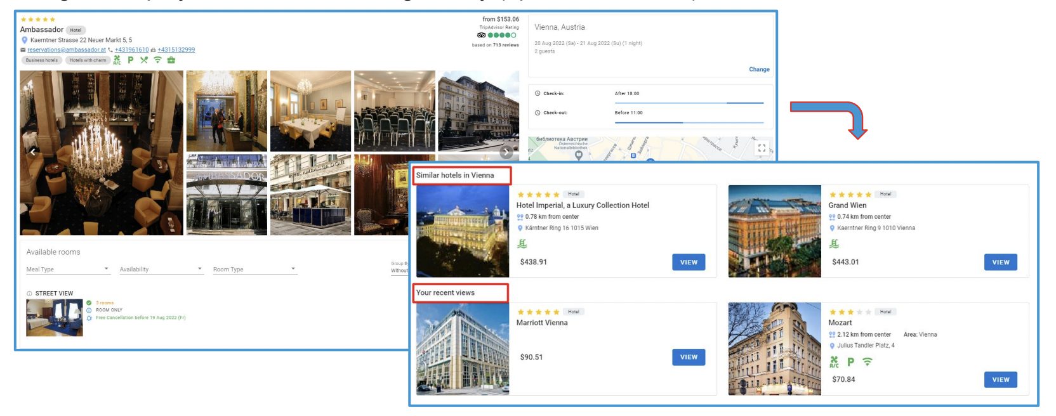
Task: Show previous photo with gallery left arrow
Action: (33, 152)
